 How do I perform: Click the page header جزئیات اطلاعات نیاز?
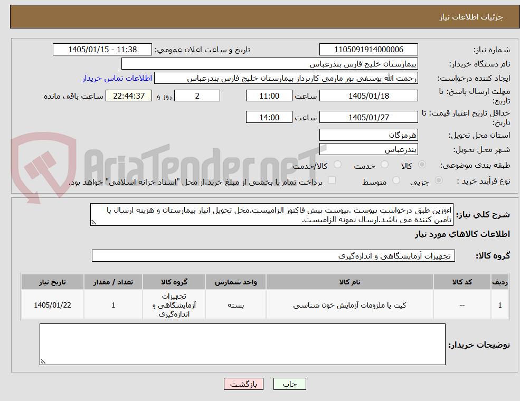pyautogui.click(x=471, y=17)
